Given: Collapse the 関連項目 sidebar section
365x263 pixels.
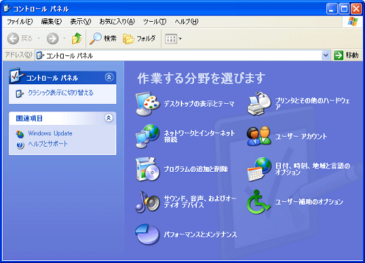Looking at the screenshot, I should pos(109,118).
